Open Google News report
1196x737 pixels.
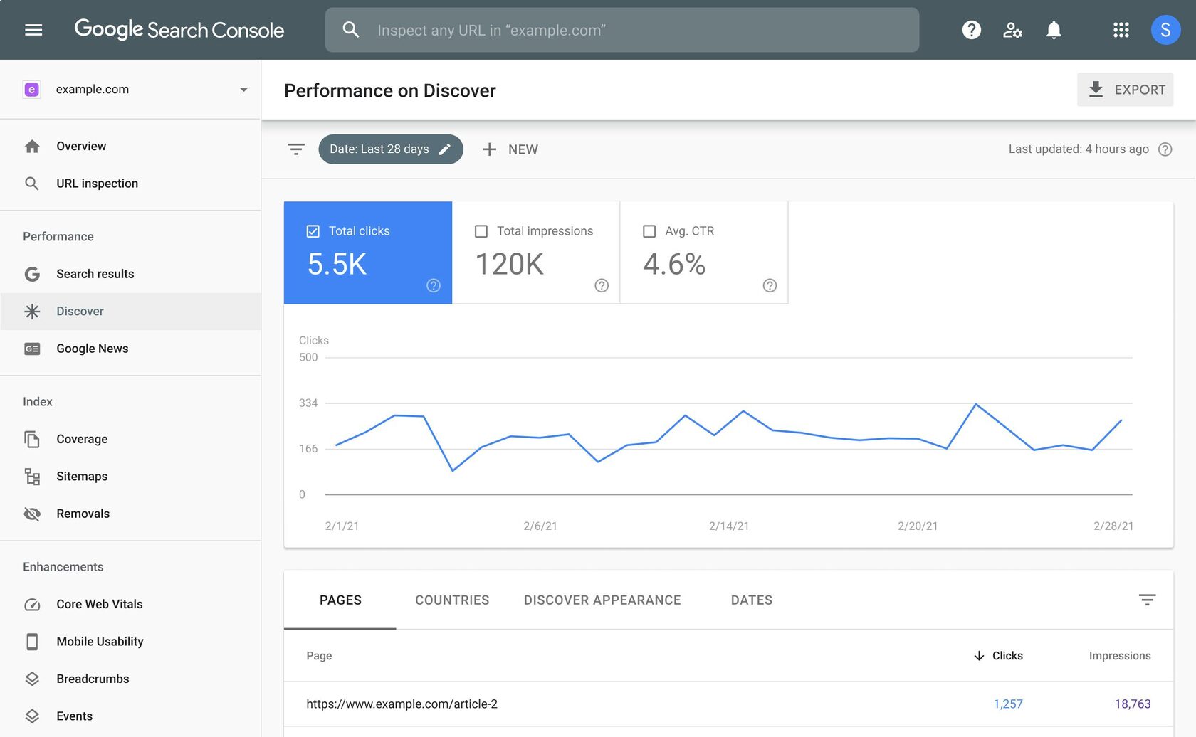tap(130, 349)
